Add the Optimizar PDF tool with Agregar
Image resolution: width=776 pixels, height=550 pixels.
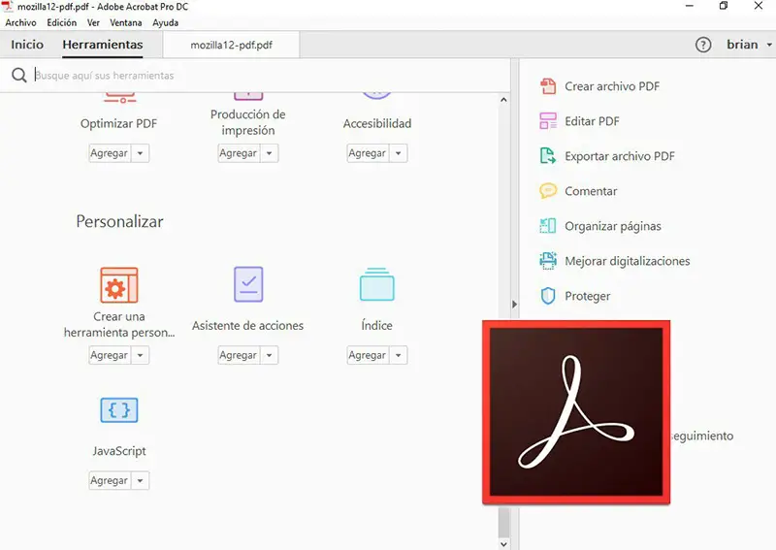pyautogui.click(x=110, y=153)
